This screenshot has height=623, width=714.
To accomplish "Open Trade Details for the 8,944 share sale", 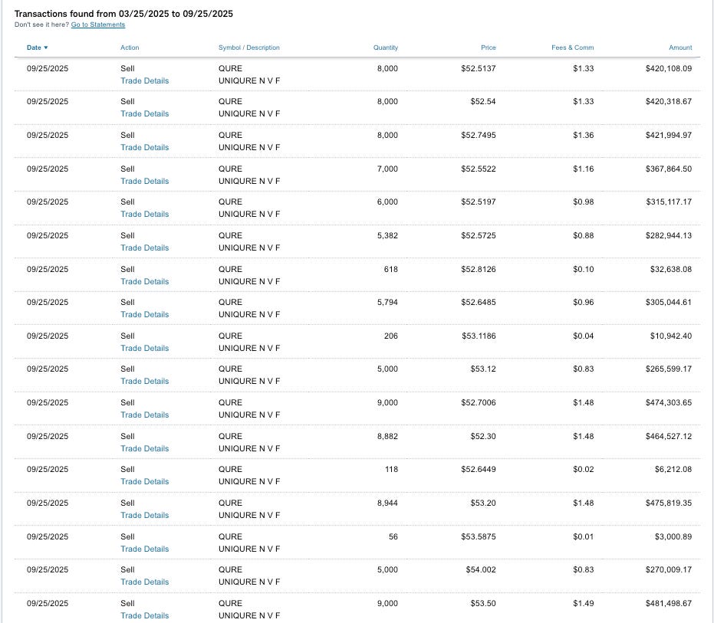I will tap(145, 515).
